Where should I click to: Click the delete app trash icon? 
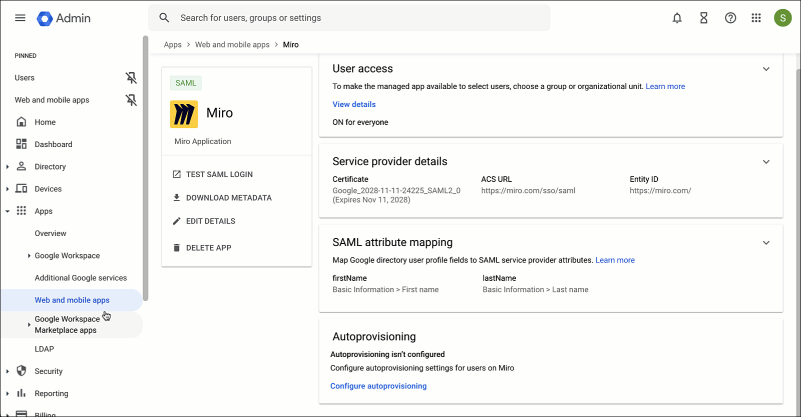pos(176,247)
